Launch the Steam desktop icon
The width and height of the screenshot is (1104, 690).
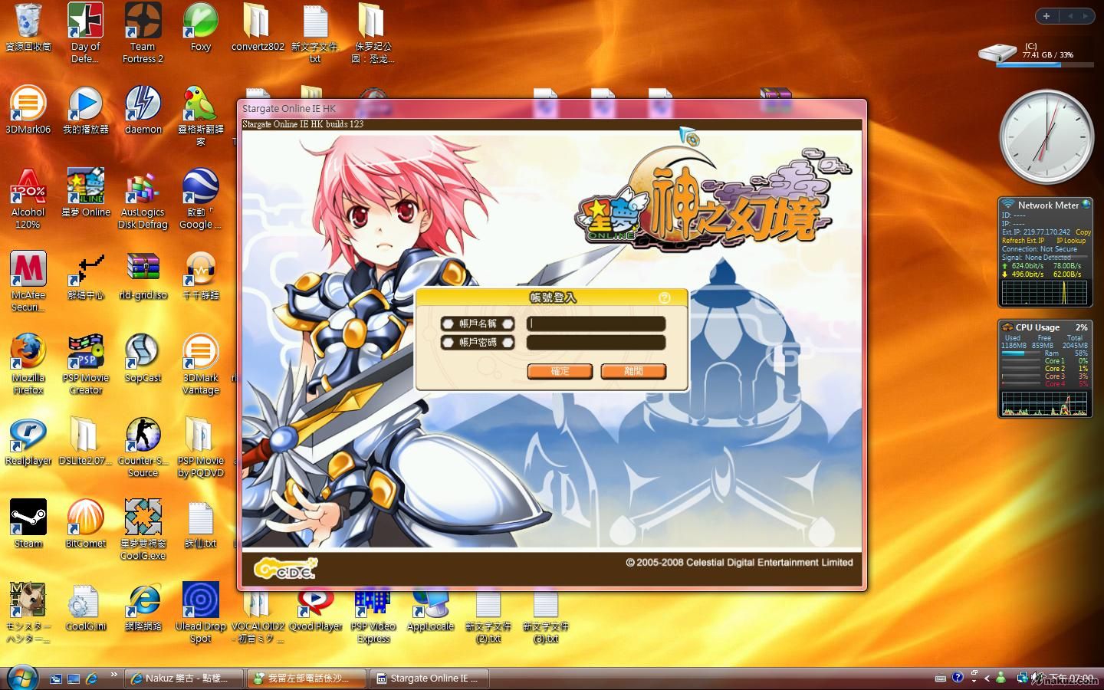tap(28, 517)
